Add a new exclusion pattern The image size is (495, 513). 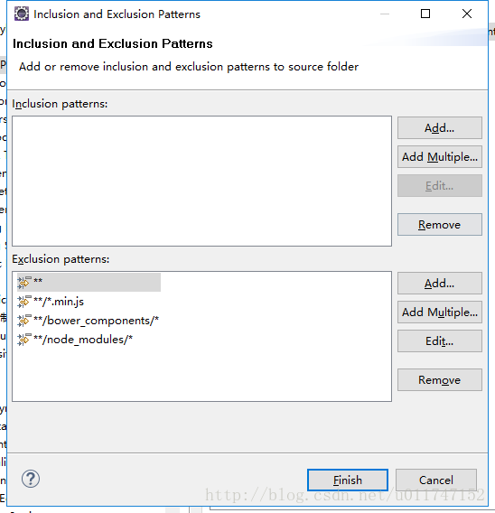[x=439, y=284]
